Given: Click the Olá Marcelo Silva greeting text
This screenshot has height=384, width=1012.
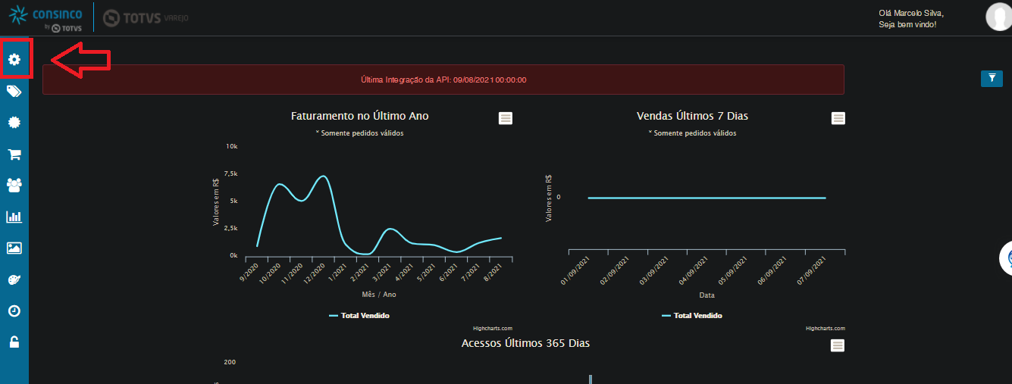Looking at the screenshot, I should [x=911, y=13].
